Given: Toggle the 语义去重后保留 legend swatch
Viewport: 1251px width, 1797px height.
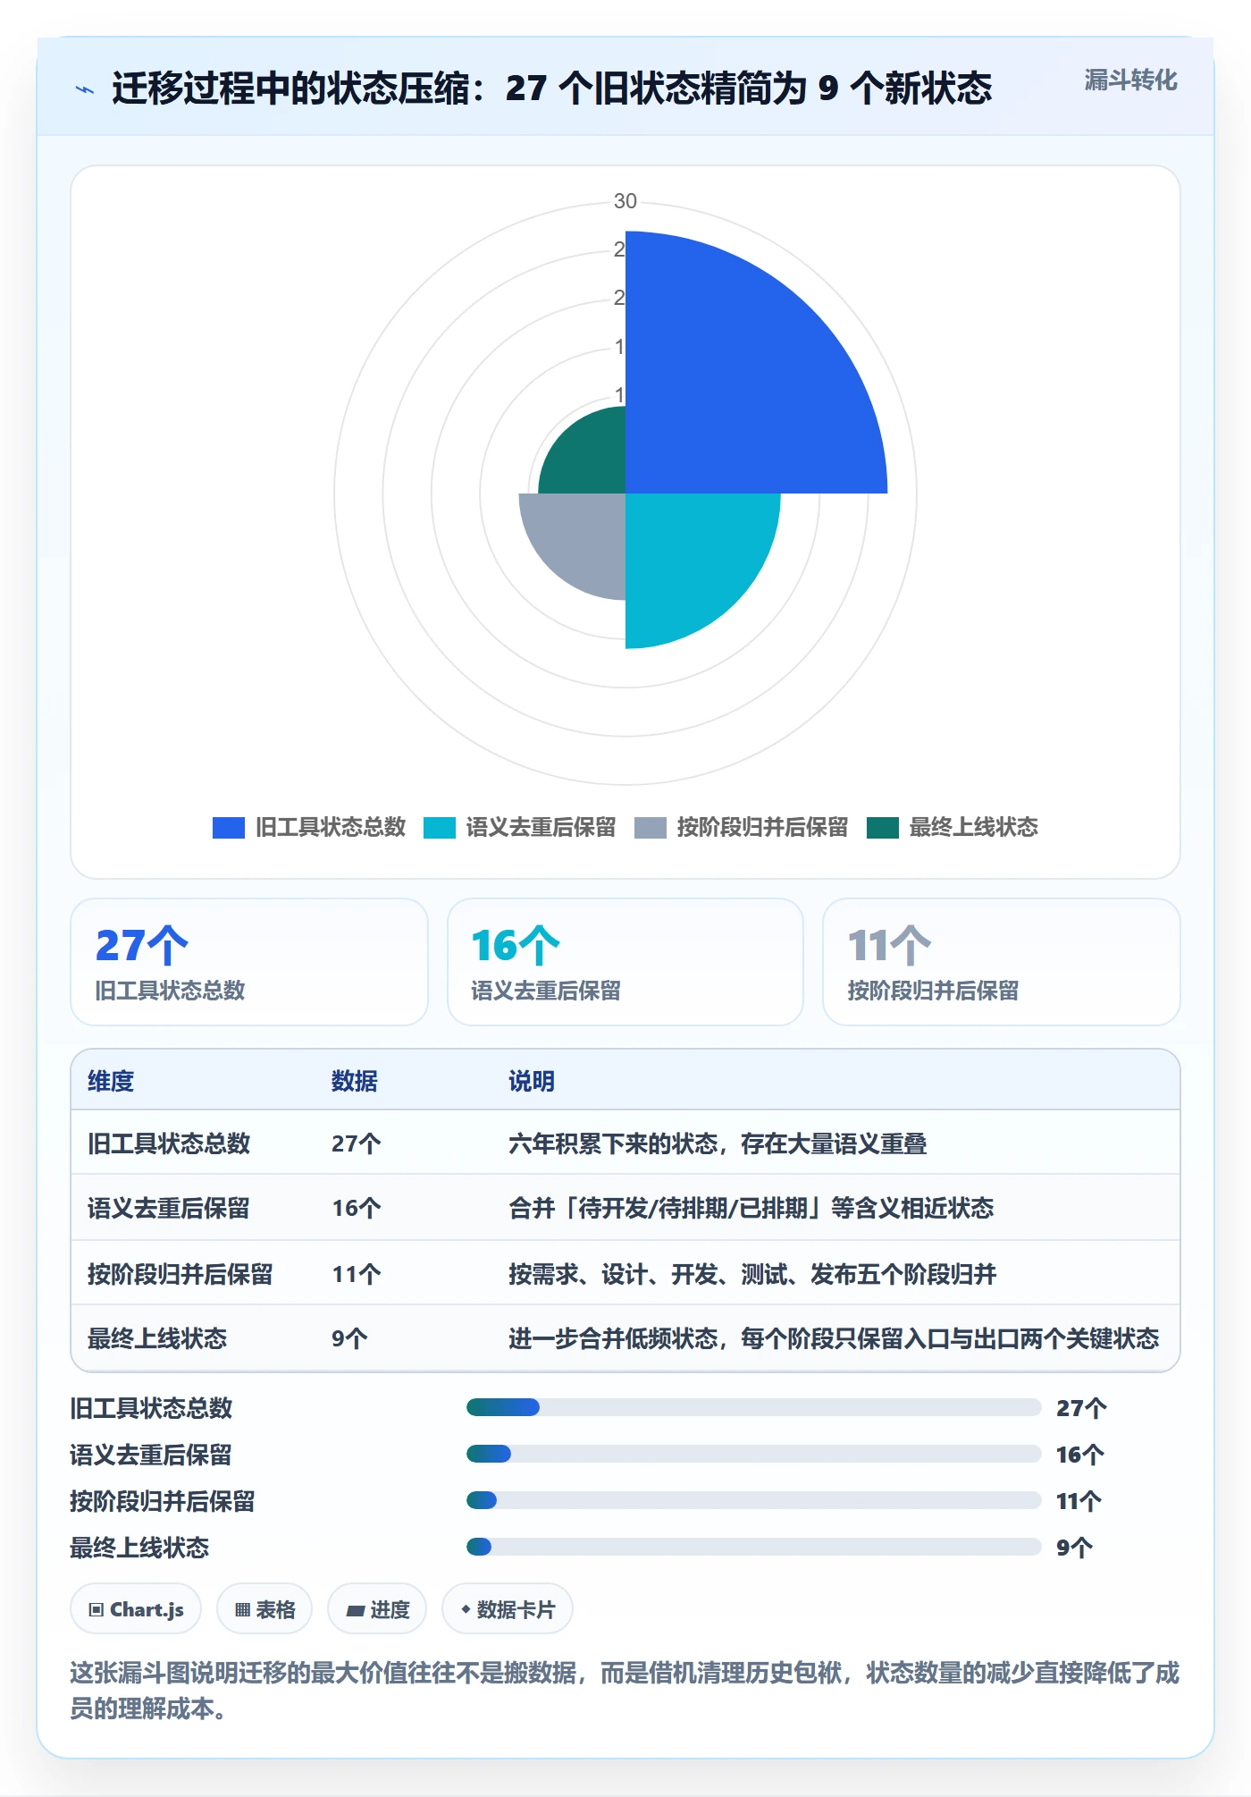Looking at the screenshot, I should 440,828.
